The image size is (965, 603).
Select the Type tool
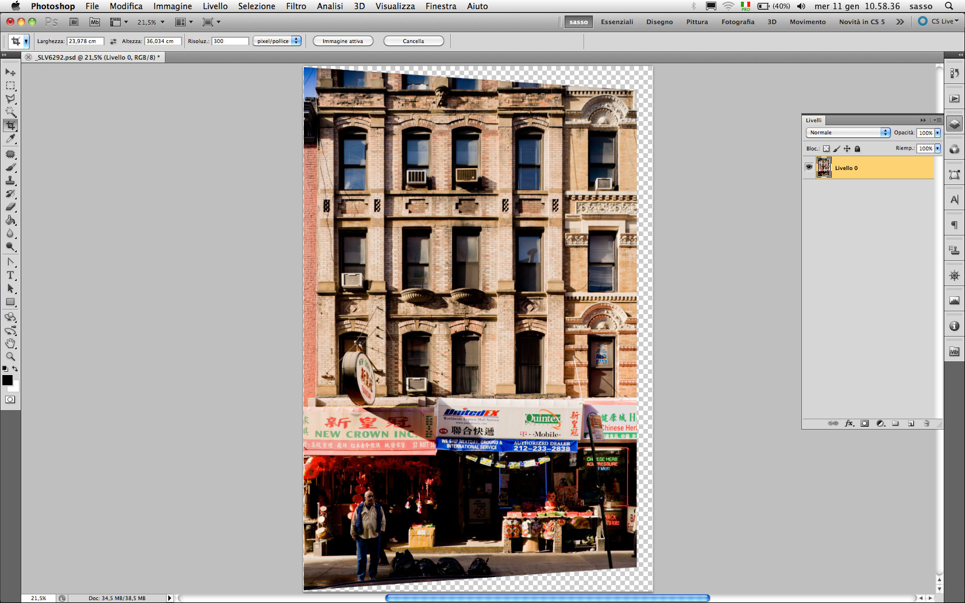pos(10,275)
